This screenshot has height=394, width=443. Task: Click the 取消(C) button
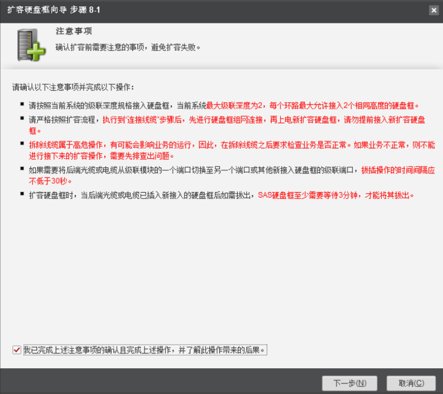click(x=411, y=383)
